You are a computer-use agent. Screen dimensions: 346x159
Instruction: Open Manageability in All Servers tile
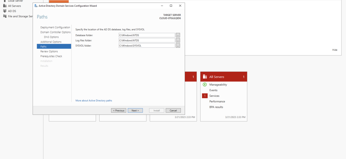[x=218, y=84]
